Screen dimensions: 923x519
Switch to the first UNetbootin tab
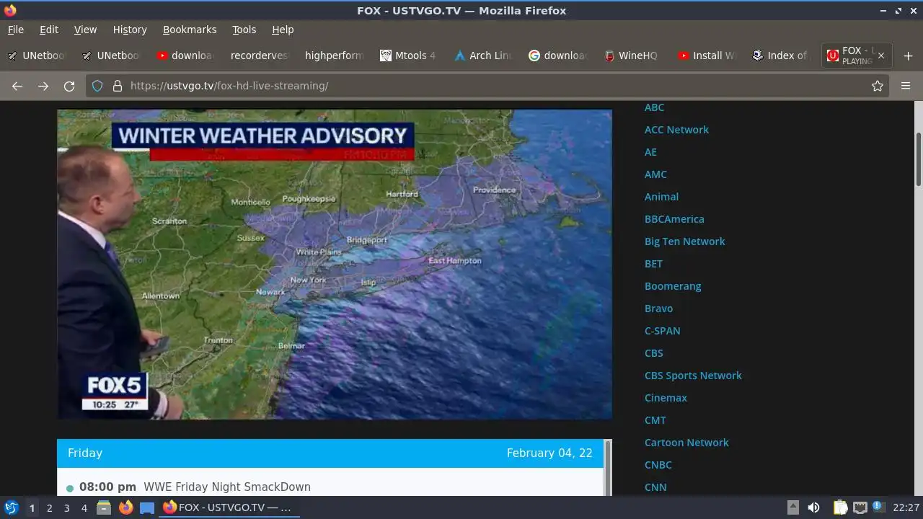[36, 56]
